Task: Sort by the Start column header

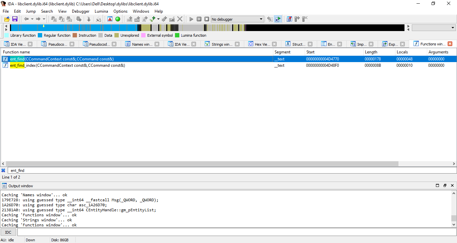Action: [x=334, y=52]
